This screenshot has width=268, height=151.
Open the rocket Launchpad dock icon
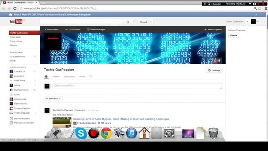(56, 133)
